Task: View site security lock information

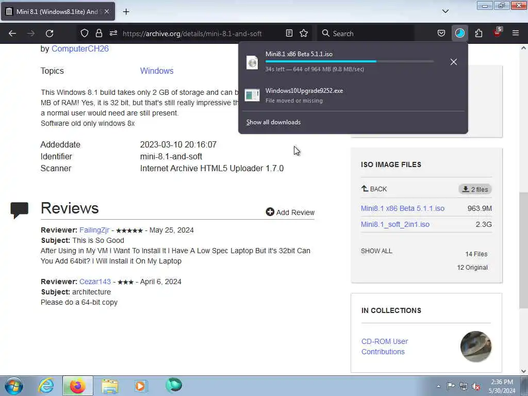Action: [x=98, y=33]
